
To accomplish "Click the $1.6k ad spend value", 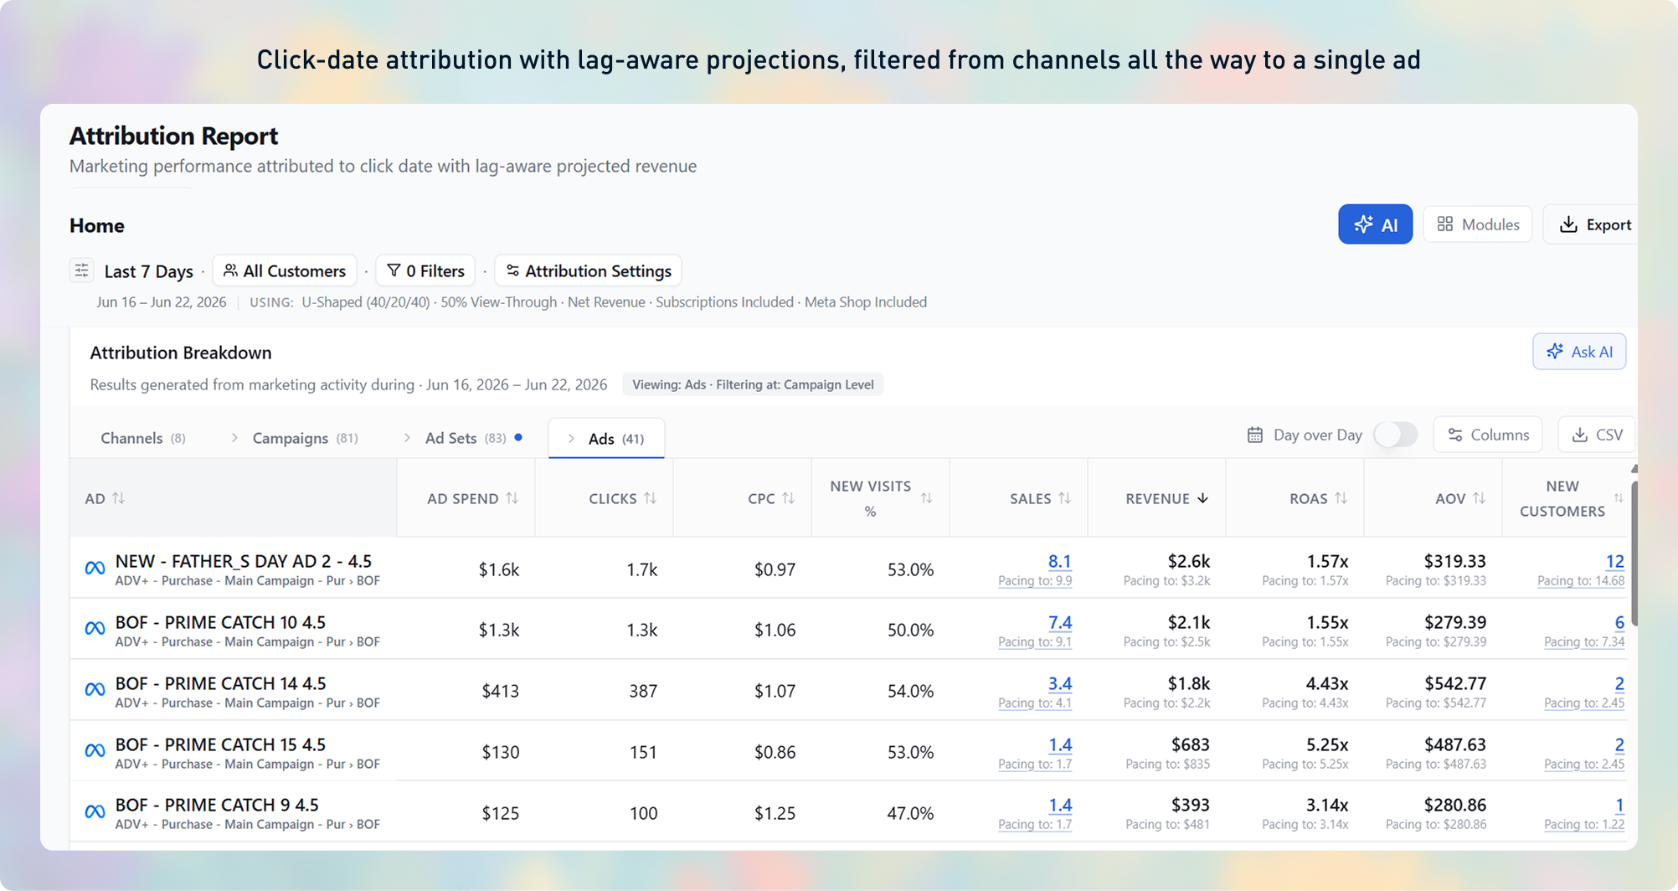I will (499, 569).
